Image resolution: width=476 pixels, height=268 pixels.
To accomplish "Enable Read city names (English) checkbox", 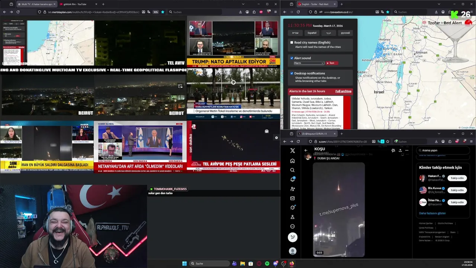I will point(292,42).
